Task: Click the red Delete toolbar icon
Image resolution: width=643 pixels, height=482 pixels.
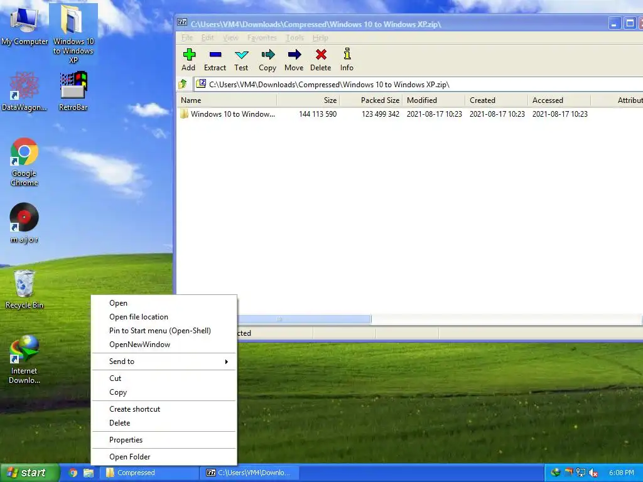Action: 321,60
